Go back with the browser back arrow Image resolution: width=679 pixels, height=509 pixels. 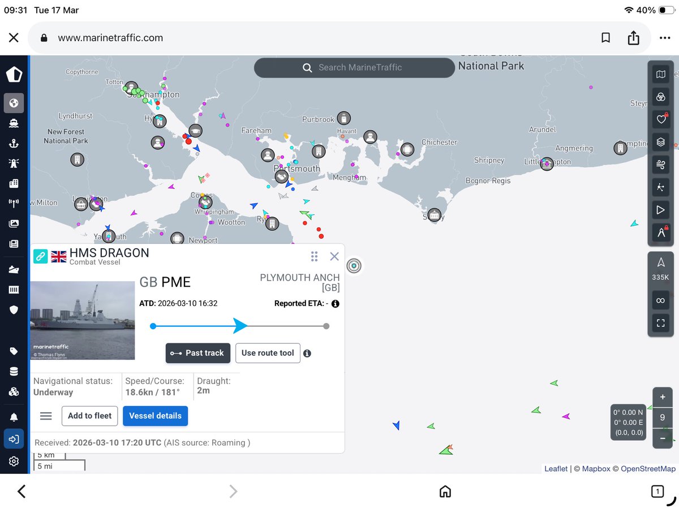coord(22,491)
